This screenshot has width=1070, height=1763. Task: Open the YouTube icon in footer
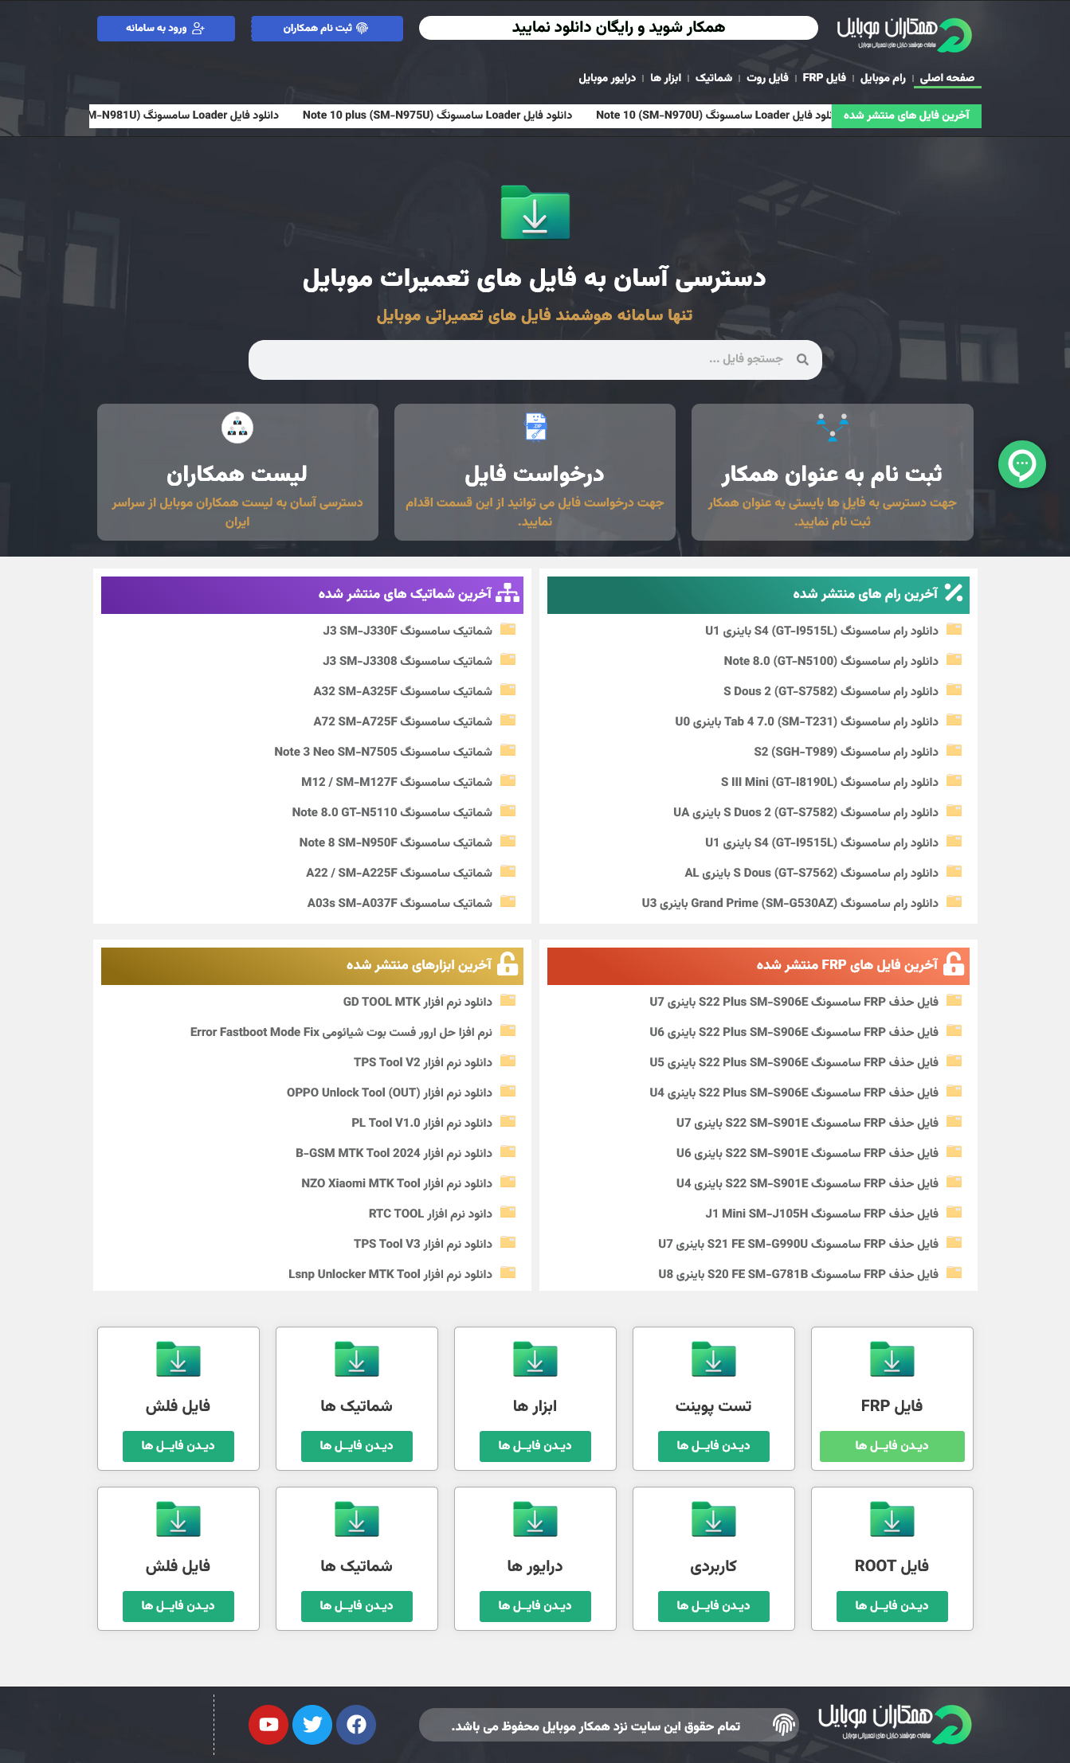[268, 1725]
